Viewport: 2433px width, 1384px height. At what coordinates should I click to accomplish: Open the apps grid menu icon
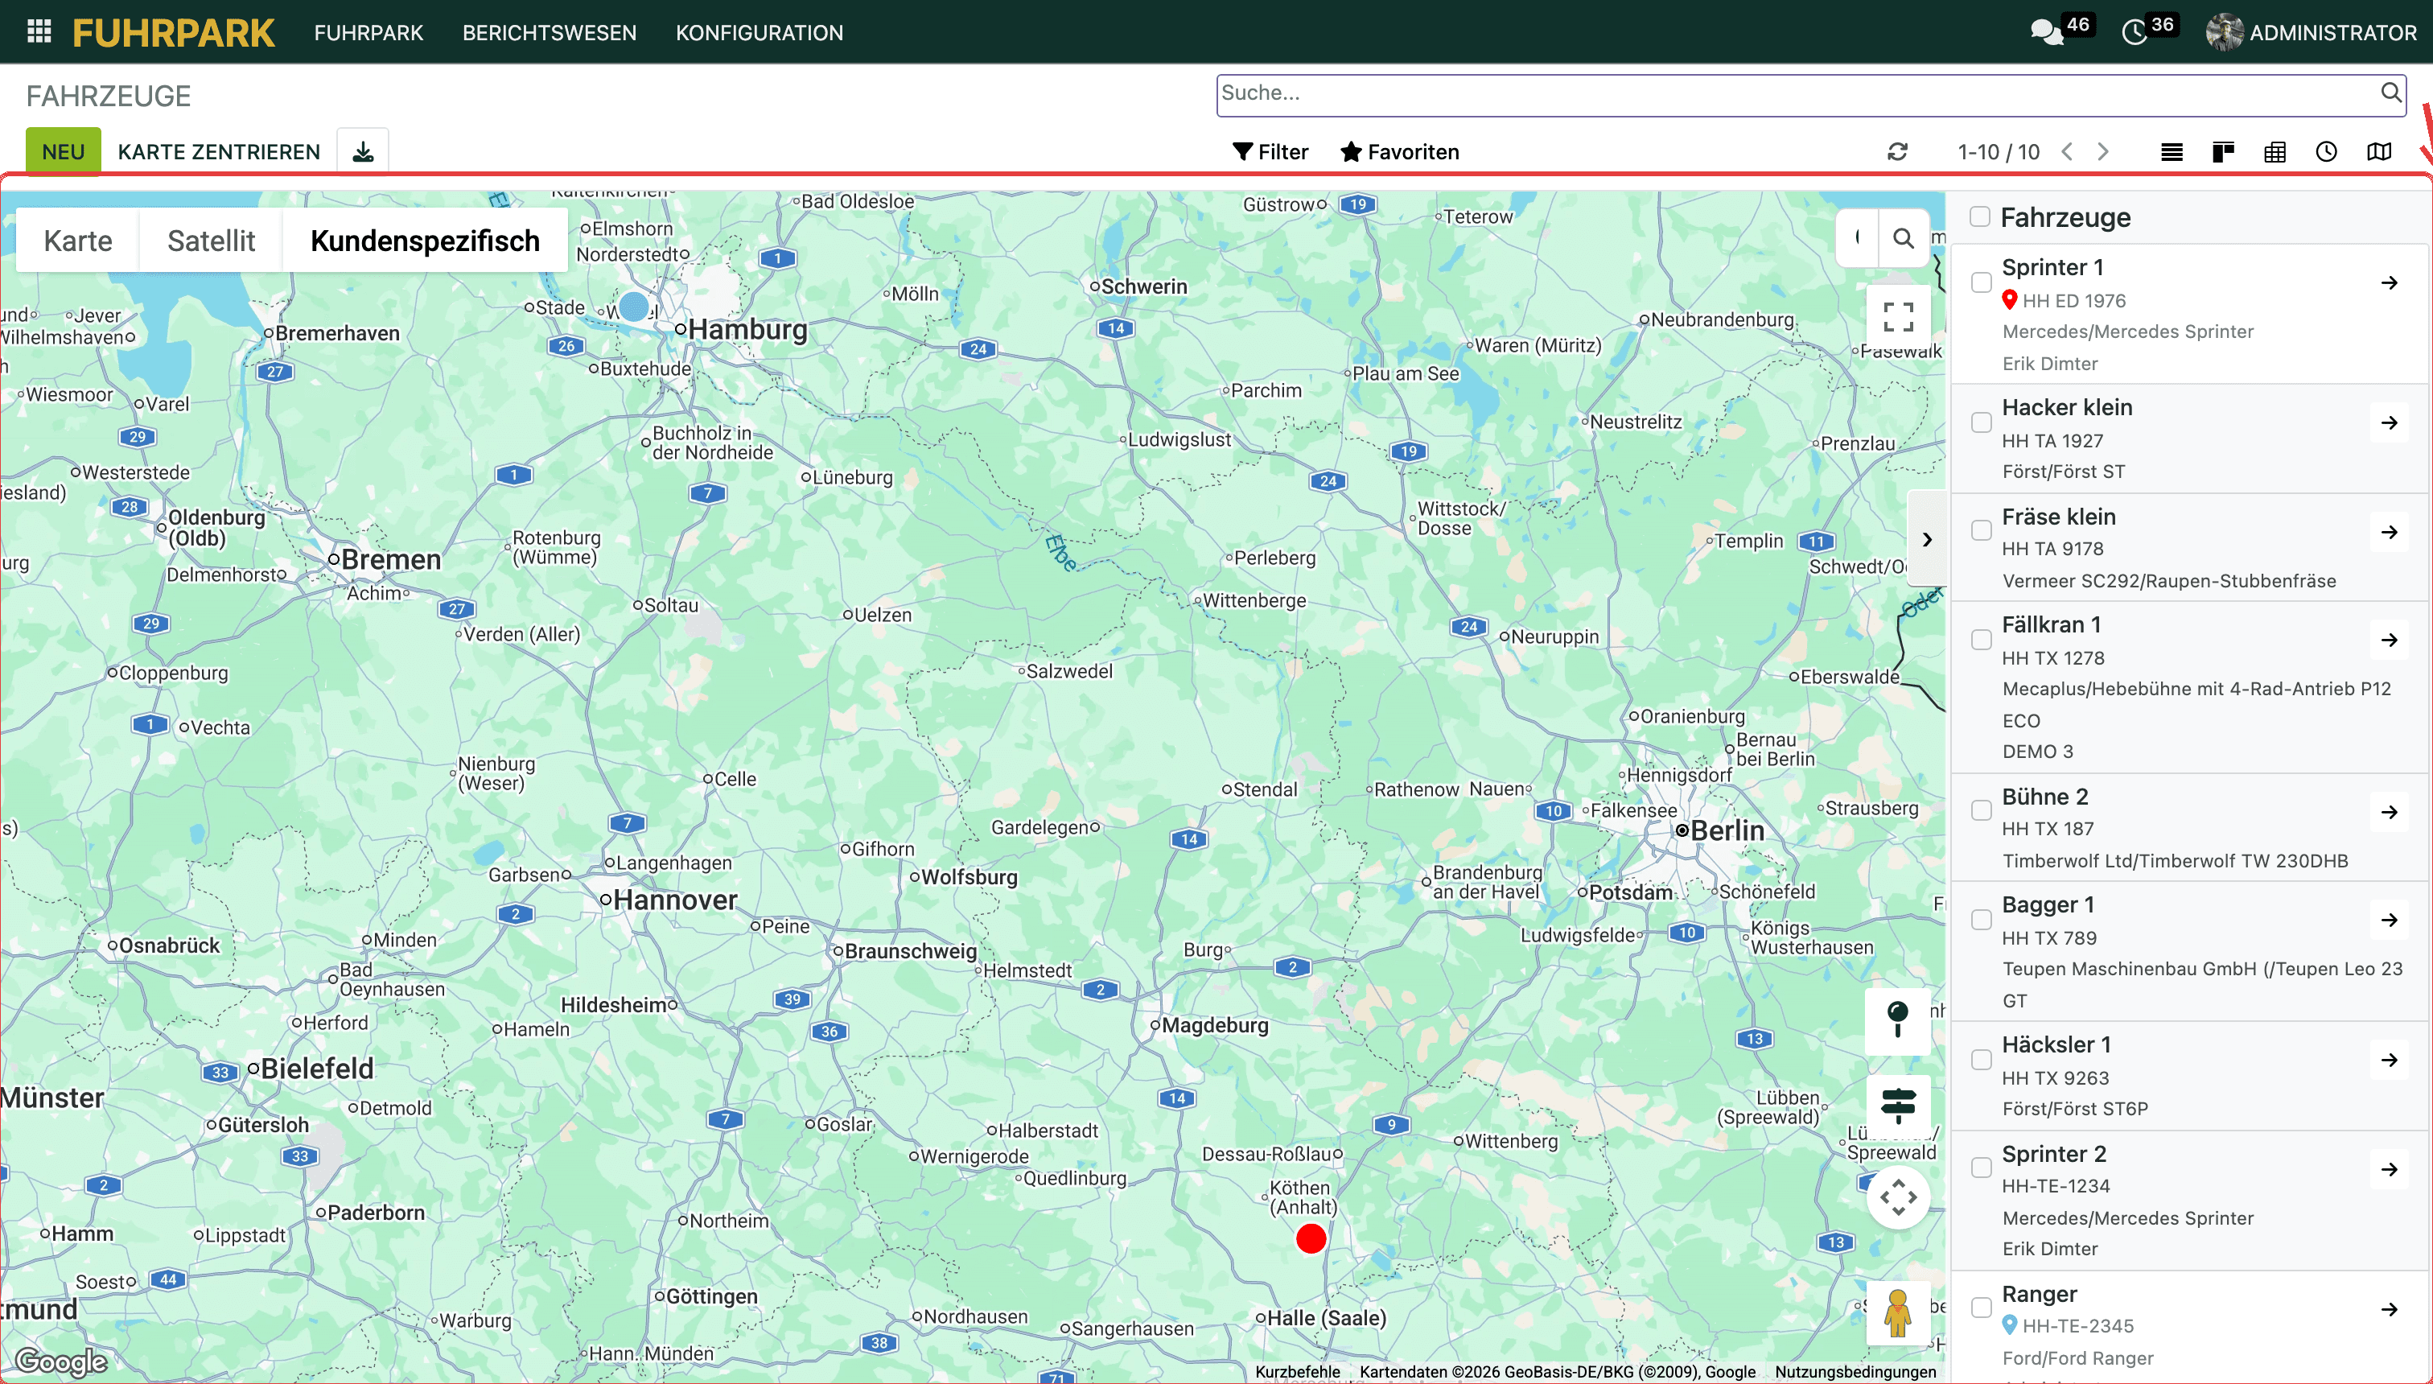(39, 32)
